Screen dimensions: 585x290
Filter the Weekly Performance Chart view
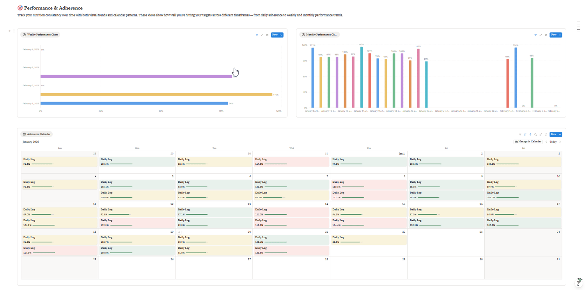pos(257,35)
